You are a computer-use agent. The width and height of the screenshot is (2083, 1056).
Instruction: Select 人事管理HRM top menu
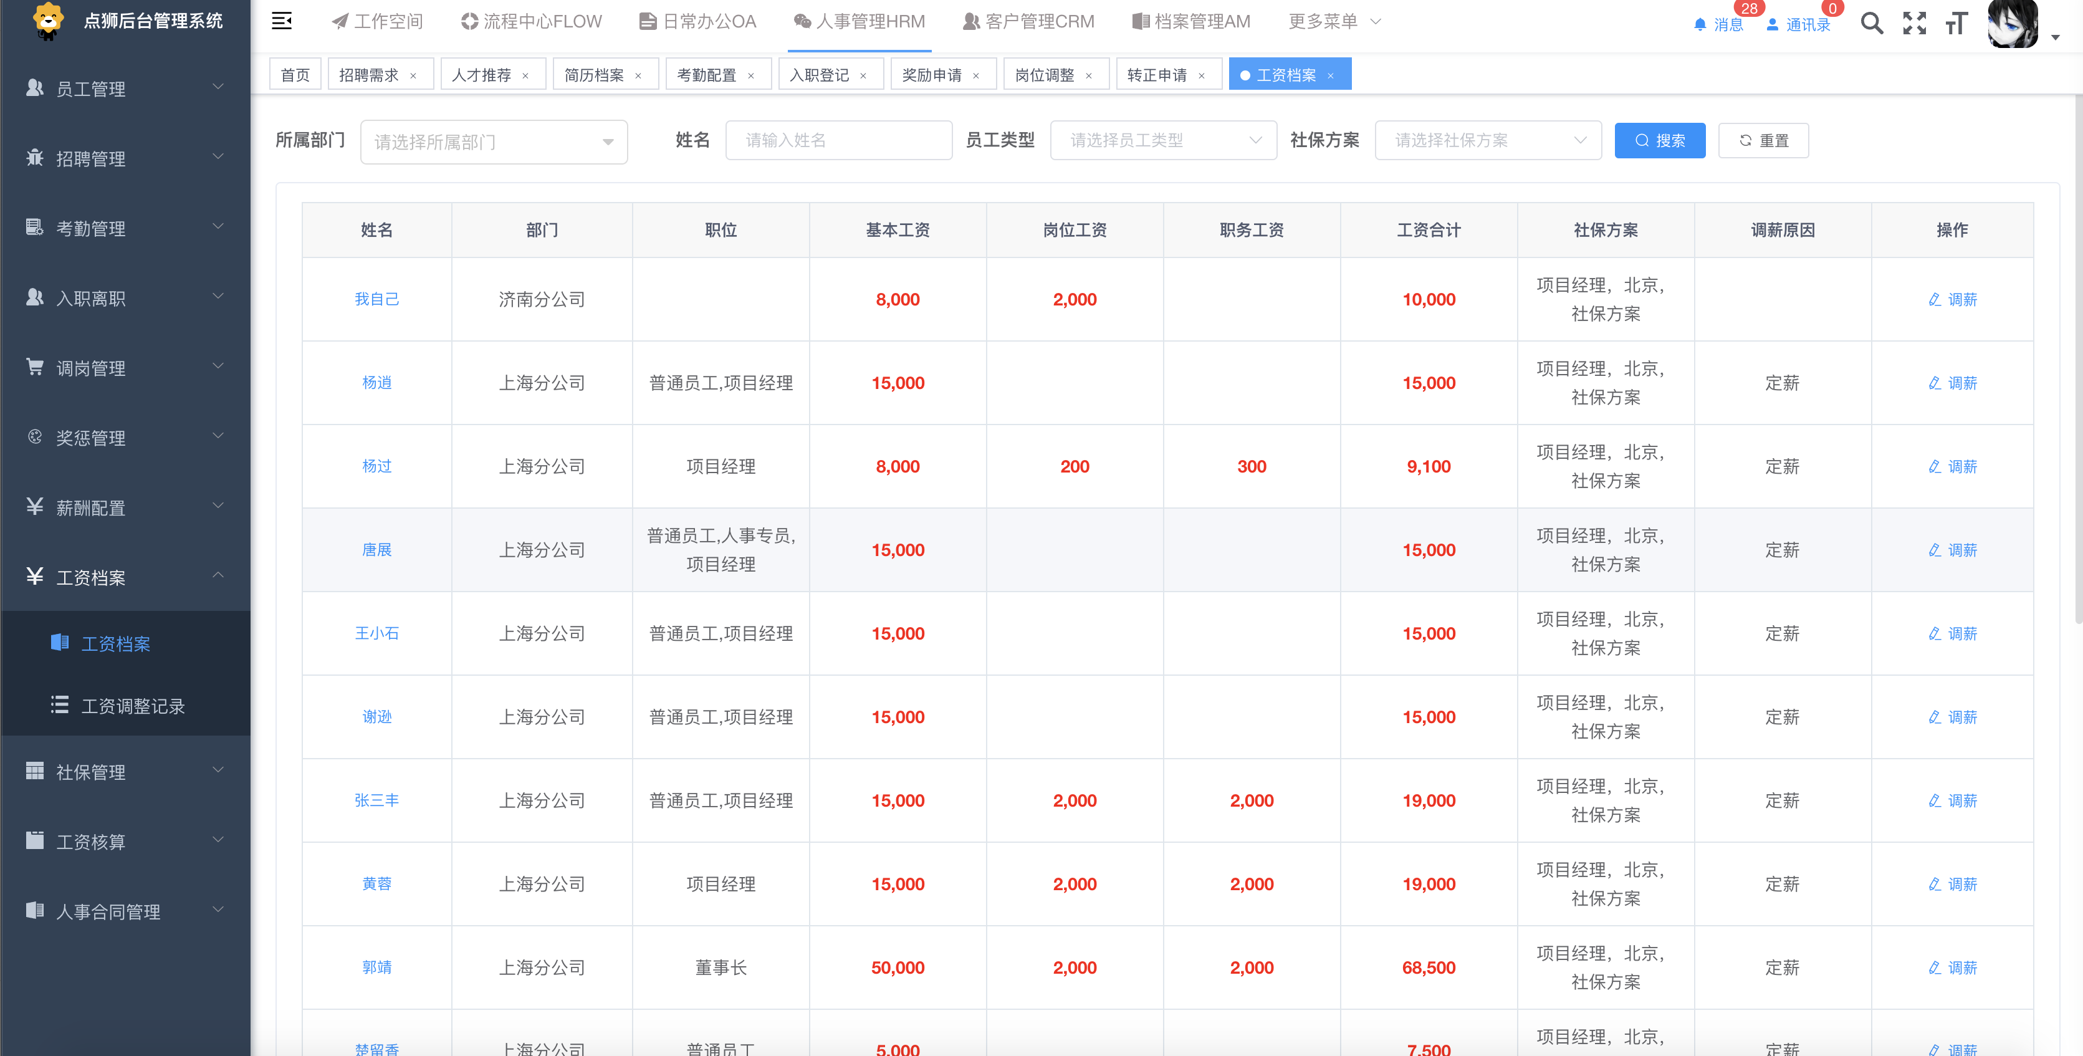point(860,22)
